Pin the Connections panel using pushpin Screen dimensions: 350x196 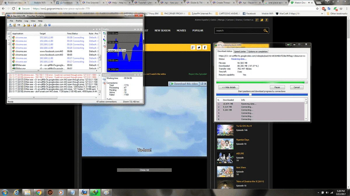click(x=97, y=29)
